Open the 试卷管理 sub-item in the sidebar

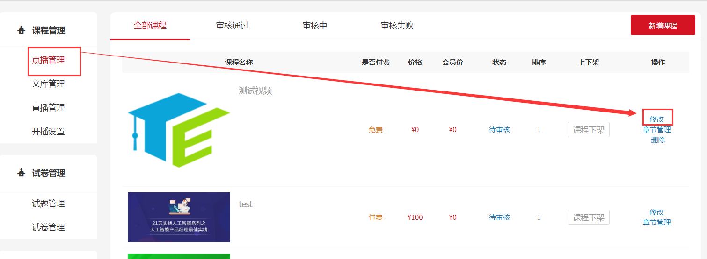[x=48, y=227]
